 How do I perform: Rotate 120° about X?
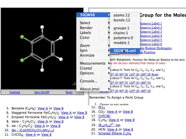(x=134, y=74)
